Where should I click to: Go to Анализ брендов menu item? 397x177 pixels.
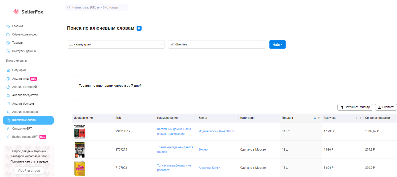(23, 104)
